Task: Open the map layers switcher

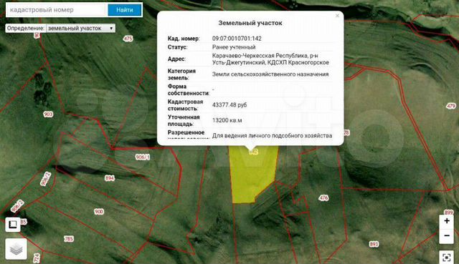Action: tap(16, 249)
